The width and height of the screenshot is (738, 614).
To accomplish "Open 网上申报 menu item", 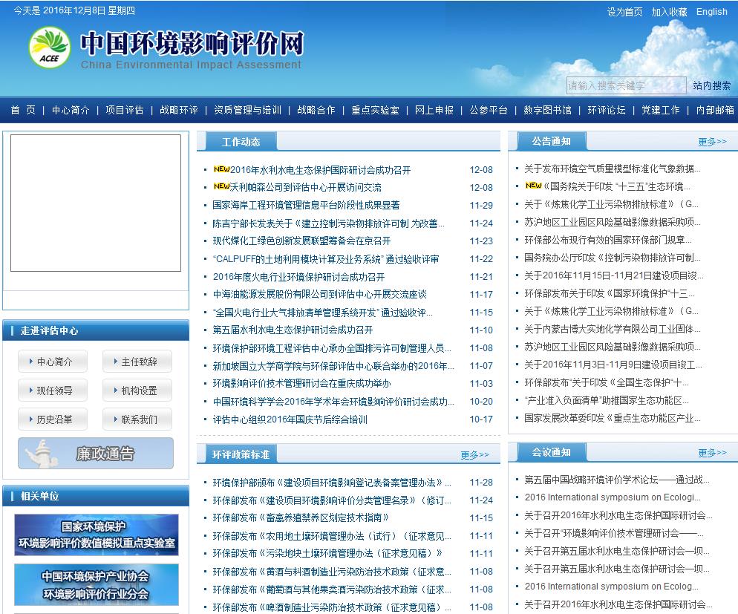I will (434, 110).
